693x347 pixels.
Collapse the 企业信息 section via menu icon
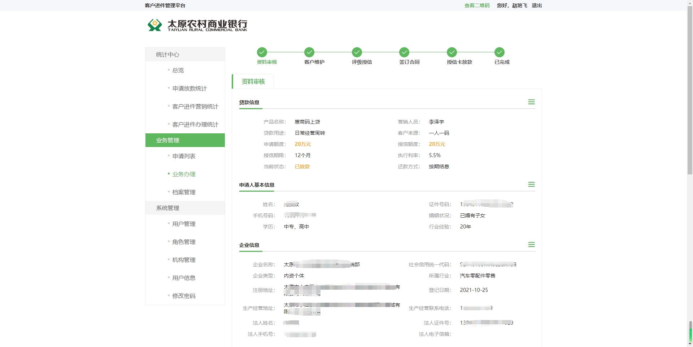coord(531,245)
